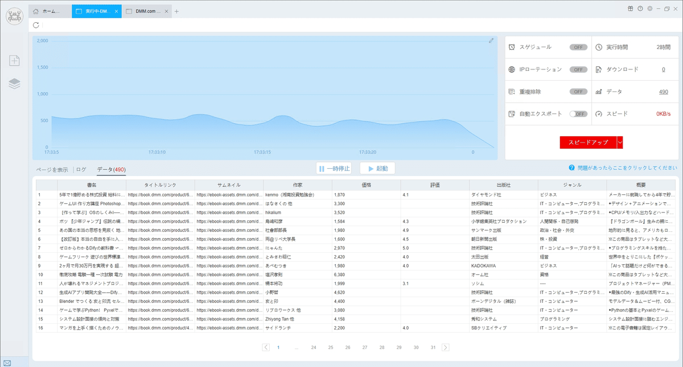Close the DMM.com tab
The image size is (683, 367).
coord(166,11)
